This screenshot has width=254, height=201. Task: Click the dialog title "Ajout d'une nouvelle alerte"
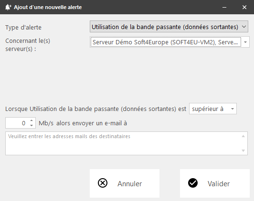[x=48, y=7]
